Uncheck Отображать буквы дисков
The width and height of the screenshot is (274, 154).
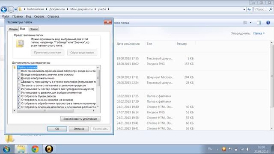click(19, 96)
